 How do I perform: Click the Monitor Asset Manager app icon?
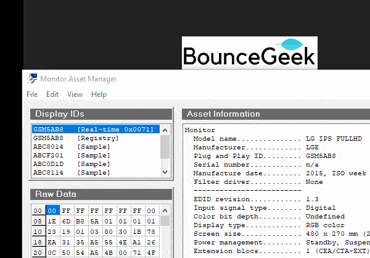point(32,78)
